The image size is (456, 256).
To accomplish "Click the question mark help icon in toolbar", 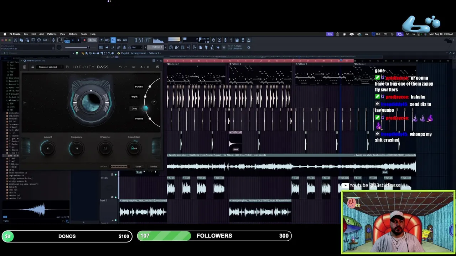I will pyautogui.click(x=231, y=40).
